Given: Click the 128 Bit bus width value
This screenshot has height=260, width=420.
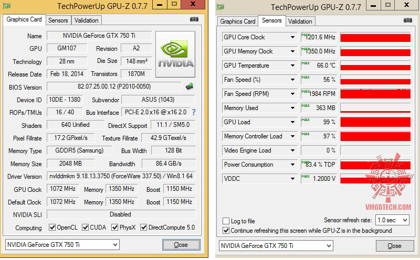Looking at the screenshot, I should pyautogui.click(x=174, y=150).
